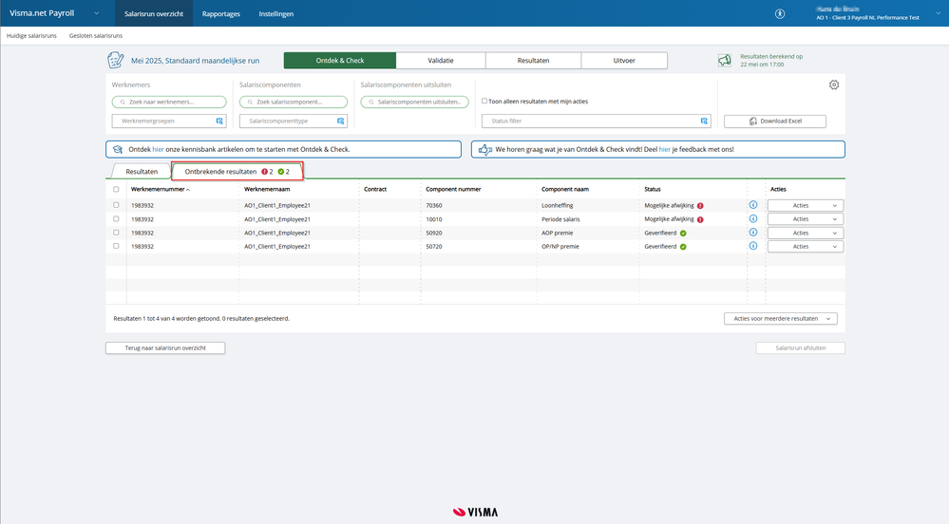Click Terug naar salarisrun overzicht button

tap(165, 348)
